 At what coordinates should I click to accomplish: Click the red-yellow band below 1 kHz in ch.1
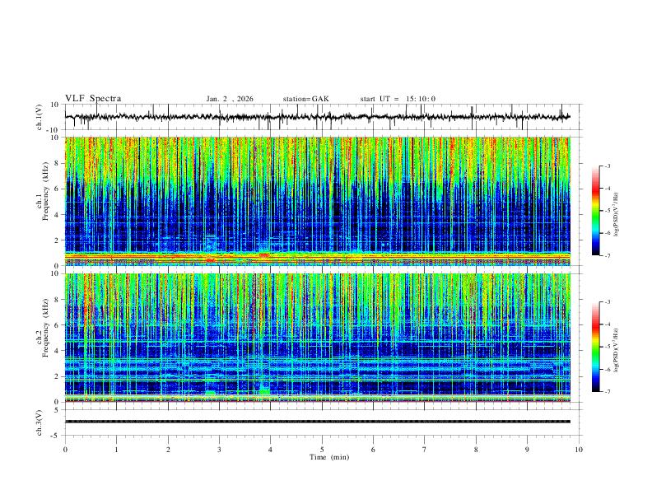317,258
